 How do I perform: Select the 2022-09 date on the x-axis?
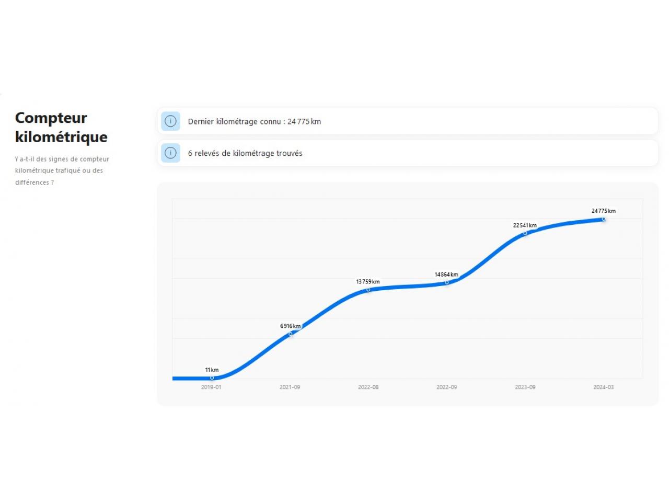446,387
